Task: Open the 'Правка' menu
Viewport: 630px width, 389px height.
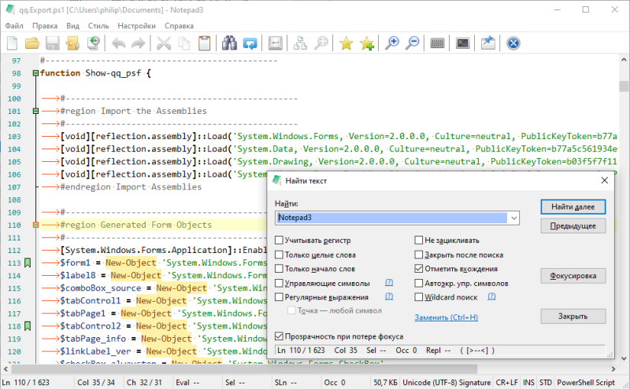Action: (x=45, y=25)
